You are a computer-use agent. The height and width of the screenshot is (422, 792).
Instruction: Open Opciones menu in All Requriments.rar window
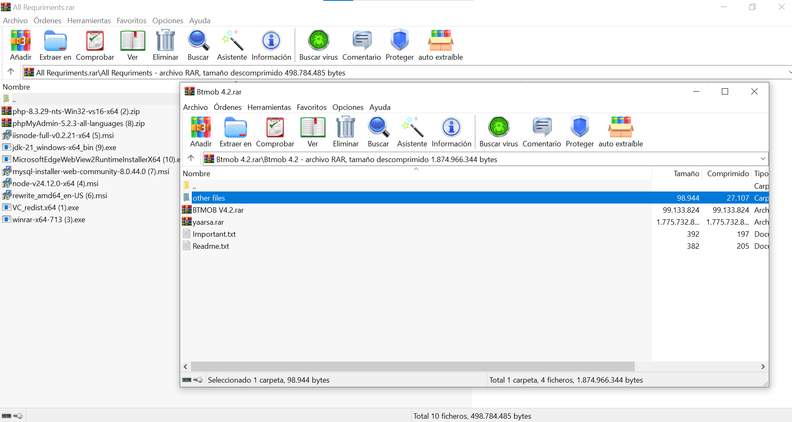pyautogui.click(x=168, y=21)
